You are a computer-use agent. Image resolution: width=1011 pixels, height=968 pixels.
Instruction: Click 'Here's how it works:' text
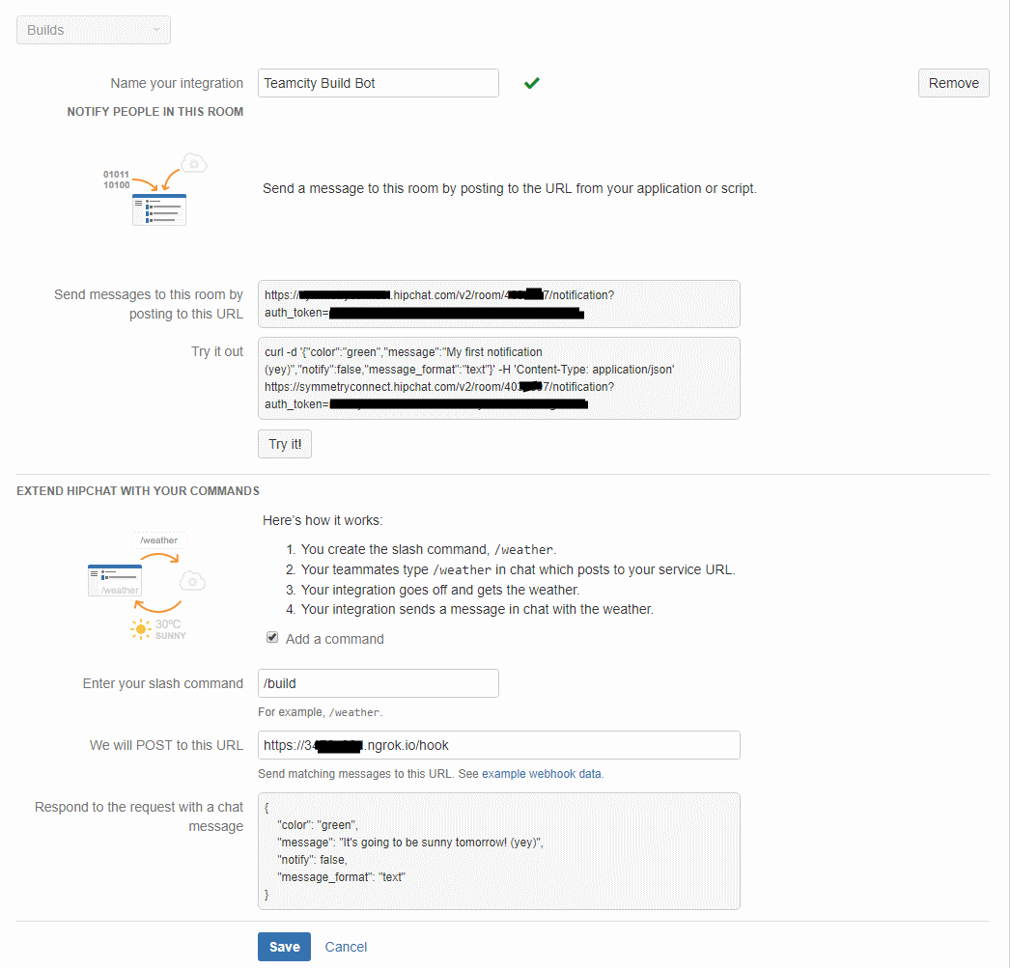pyautogui.click(x=323, y=520)
